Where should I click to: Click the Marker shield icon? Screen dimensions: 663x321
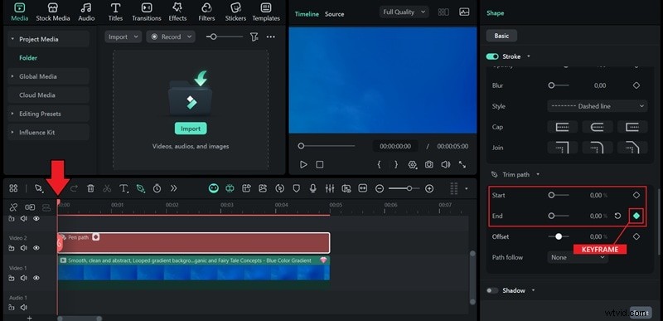(297, 188)
